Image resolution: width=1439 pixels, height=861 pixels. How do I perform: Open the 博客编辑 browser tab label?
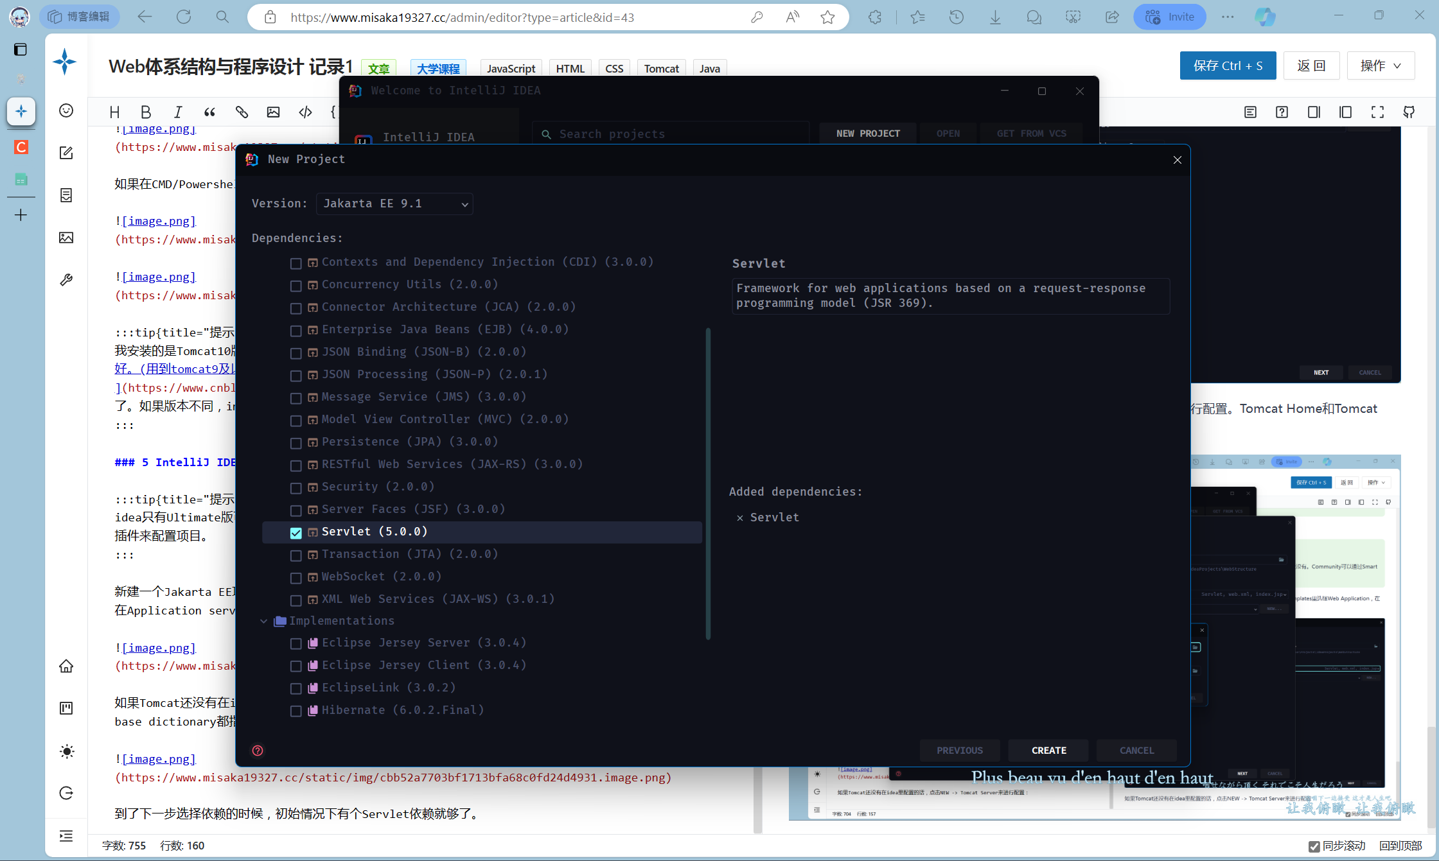79,17
